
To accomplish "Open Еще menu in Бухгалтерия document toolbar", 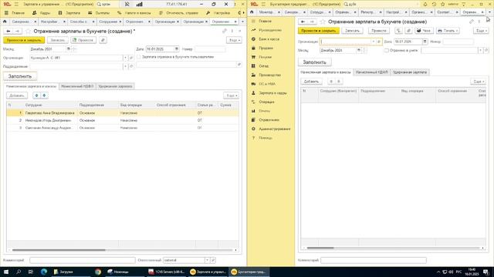I will click(x=481, y=31).
